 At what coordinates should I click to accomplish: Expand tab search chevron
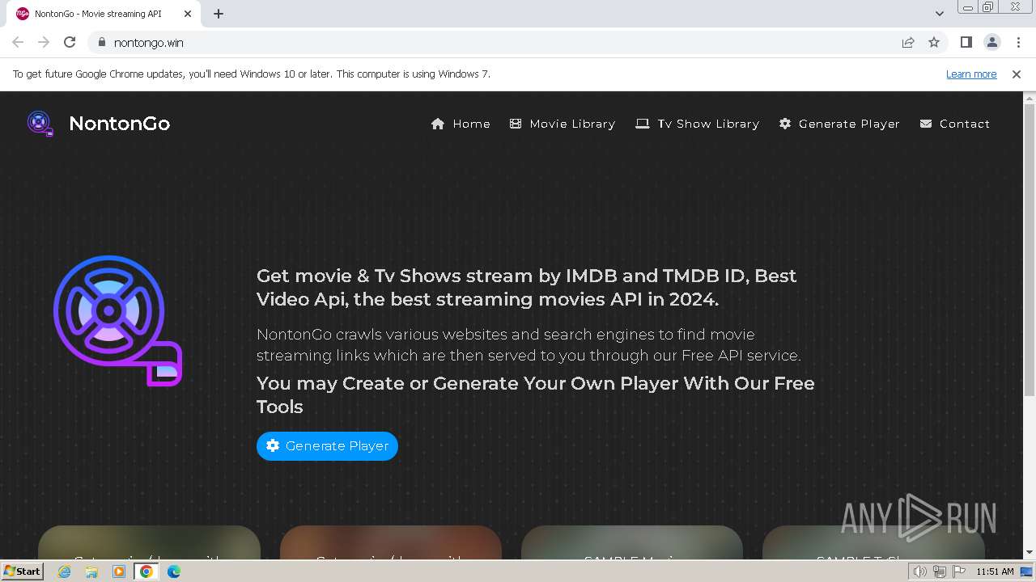(x=939, y=14)
